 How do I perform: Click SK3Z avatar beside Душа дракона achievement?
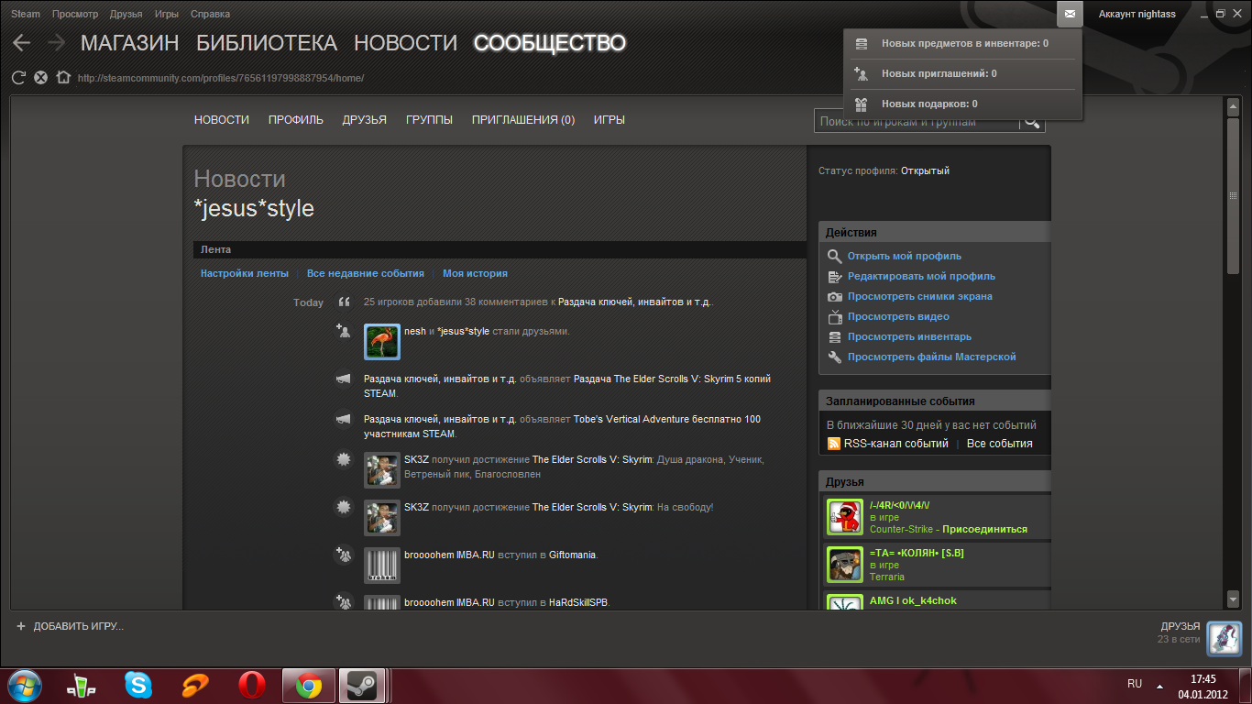(382, 470)
